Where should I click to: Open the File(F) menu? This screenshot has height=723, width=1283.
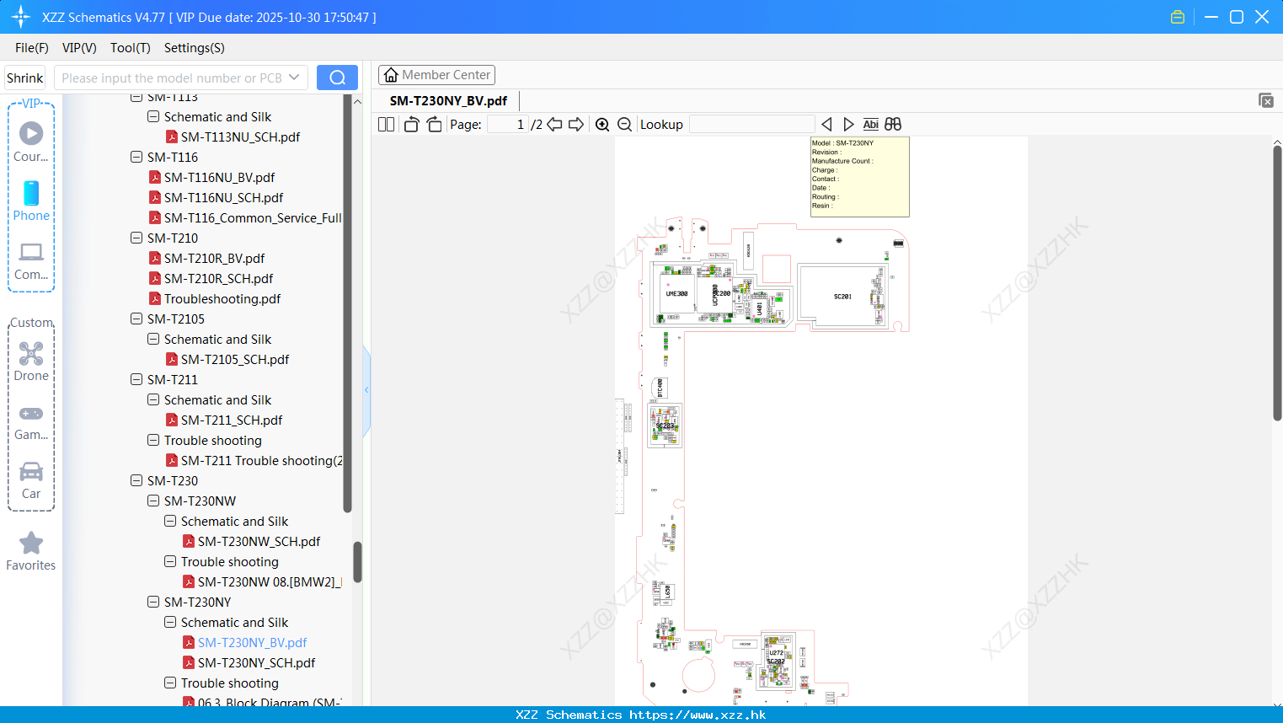[32, 47]
